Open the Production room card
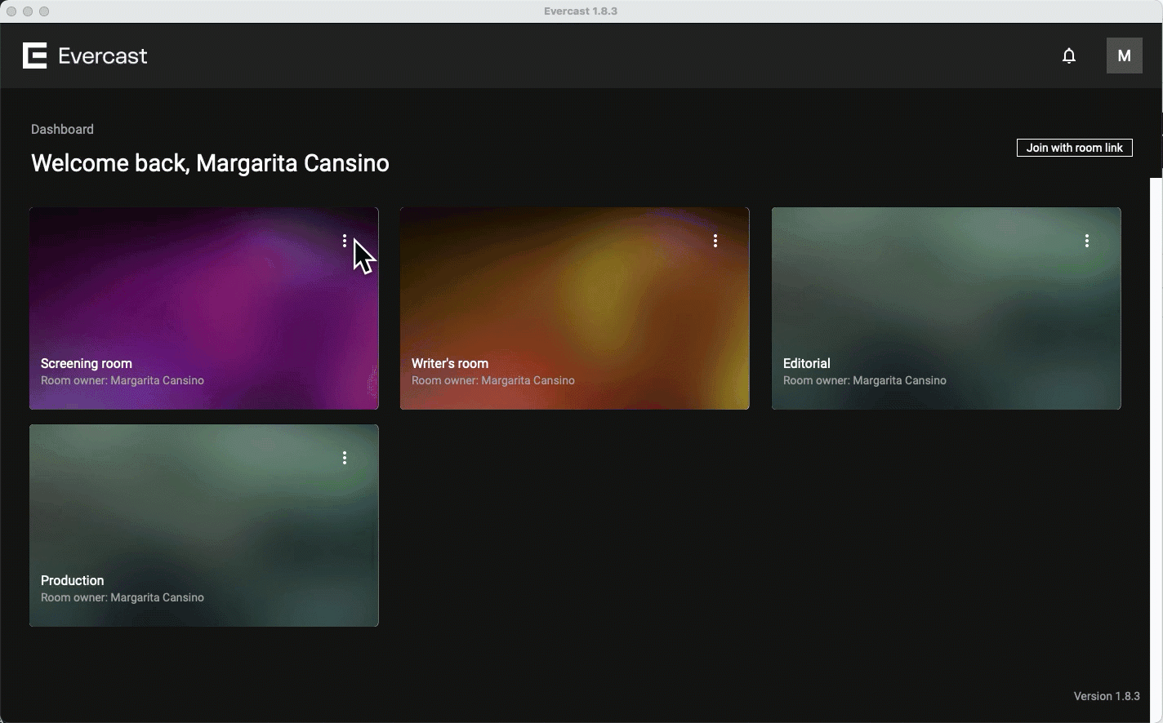This screenshot has height=723, width=1163. 204,526
